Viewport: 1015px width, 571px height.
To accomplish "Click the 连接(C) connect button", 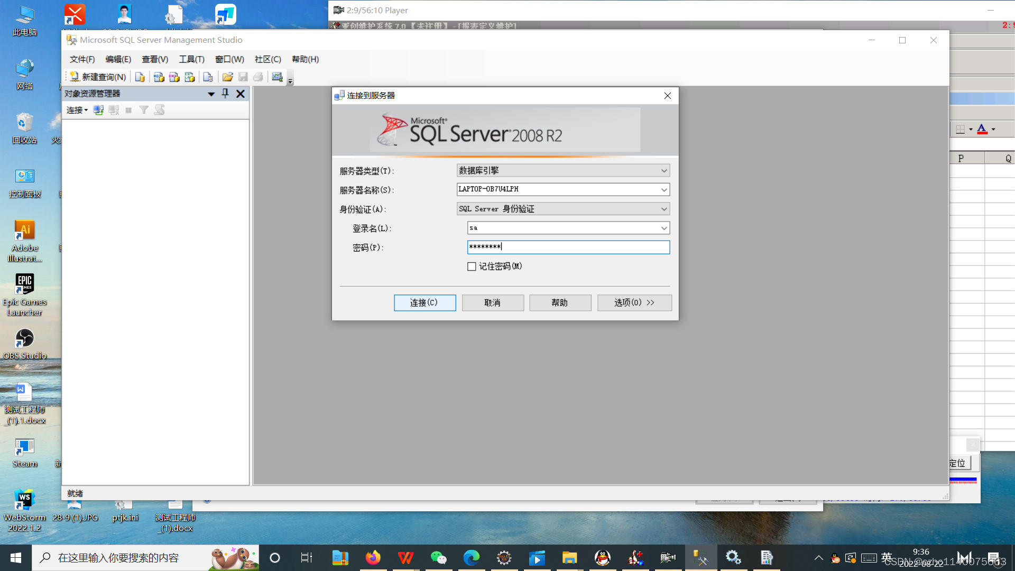I will click(x=425, y=302).
